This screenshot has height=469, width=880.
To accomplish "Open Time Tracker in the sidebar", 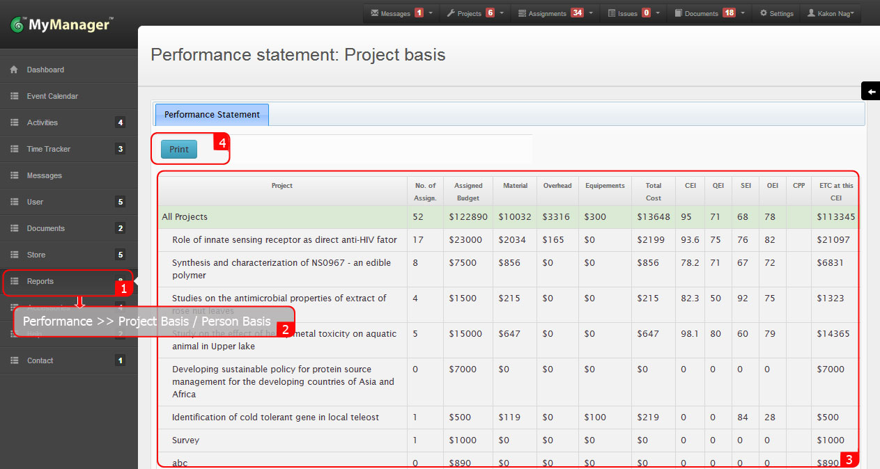I will click(49, 149).
